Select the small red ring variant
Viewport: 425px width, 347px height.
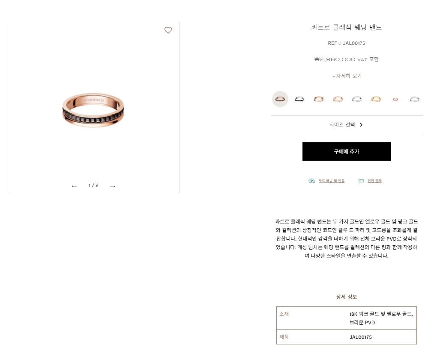coord(395,99)
